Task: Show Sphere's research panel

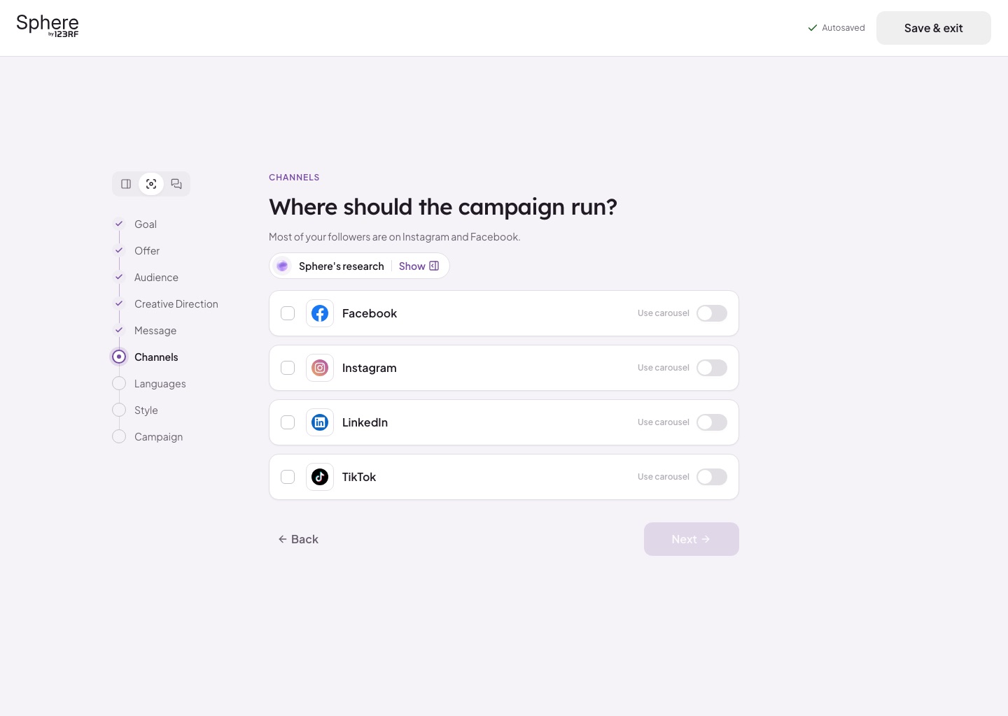Action: [x=419, y=266]
